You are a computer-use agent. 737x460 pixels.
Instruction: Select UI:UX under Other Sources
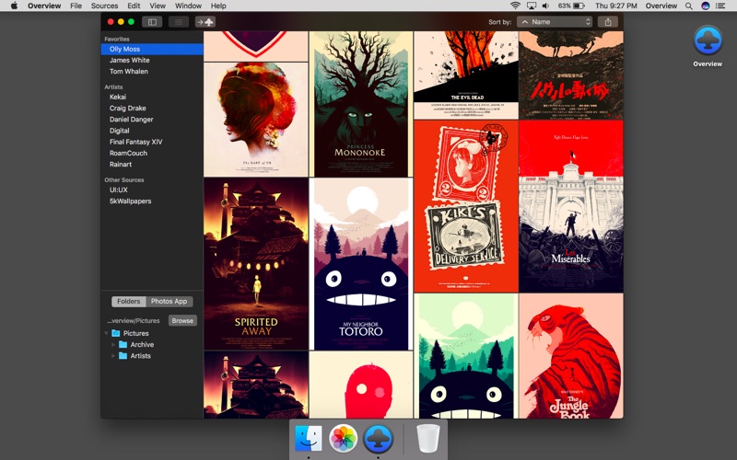[152, 190]
